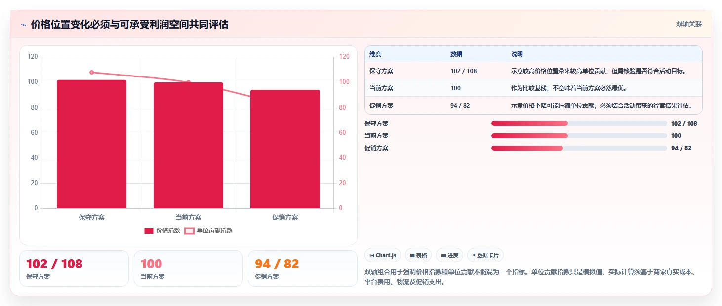Open the 100 当前方案 data card
Viewport: 722px width, 306px height.
tap(188, 268)
